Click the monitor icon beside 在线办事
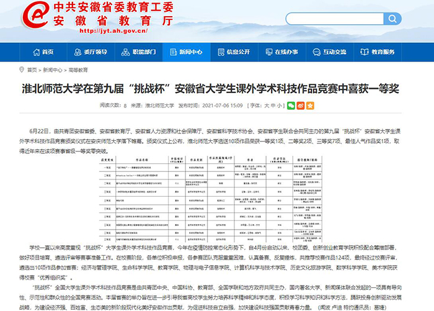Viewport: 434px width, 311px height. point(269,52)
